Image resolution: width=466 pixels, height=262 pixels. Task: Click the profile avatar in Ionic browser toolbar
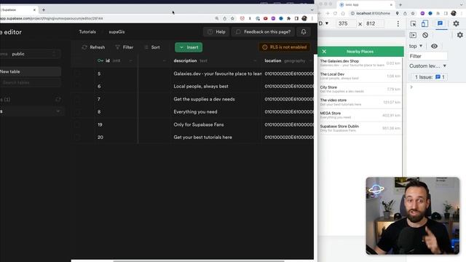pos(454,13)
